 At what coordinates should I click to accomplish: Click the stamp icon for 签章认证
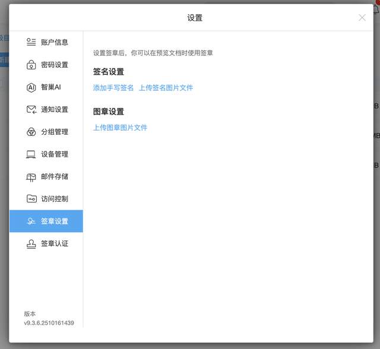point(31,243)
